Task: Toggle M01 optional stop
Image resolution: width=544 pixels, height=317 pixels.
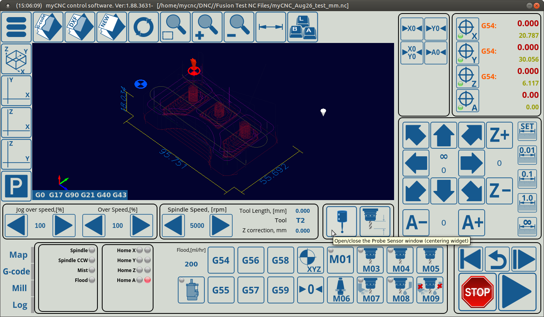Action: point(340,261)
